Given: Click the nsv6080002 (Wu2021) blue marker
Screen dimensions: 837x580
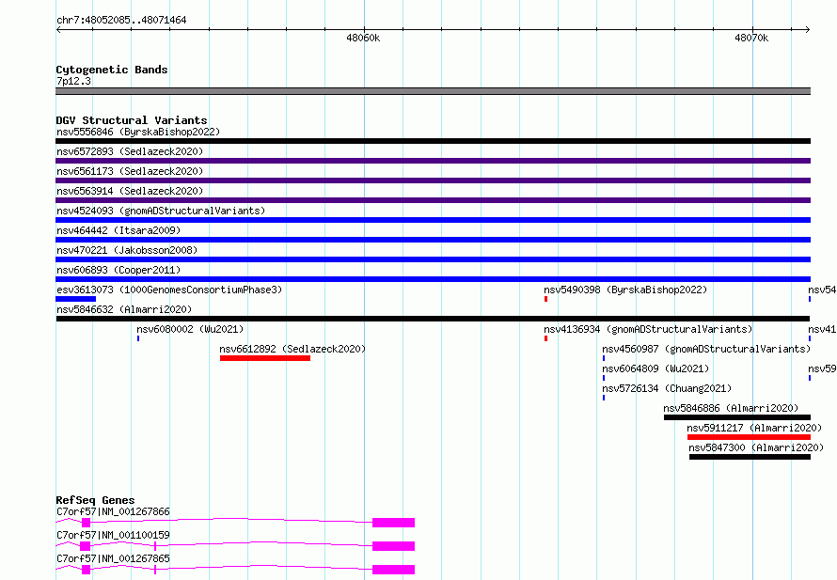Looking at the screenshot, I should (x=138, y=338).
